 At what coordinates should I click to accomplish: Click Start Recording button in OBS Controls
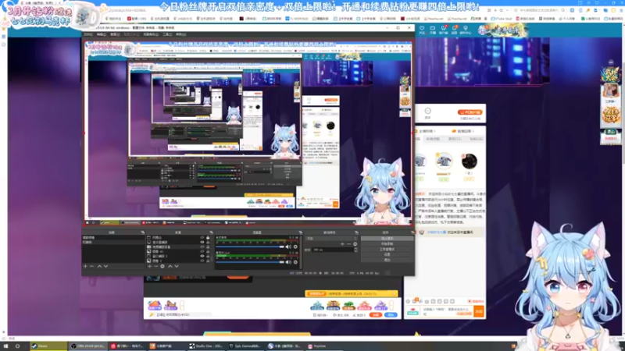click(387, 243)
